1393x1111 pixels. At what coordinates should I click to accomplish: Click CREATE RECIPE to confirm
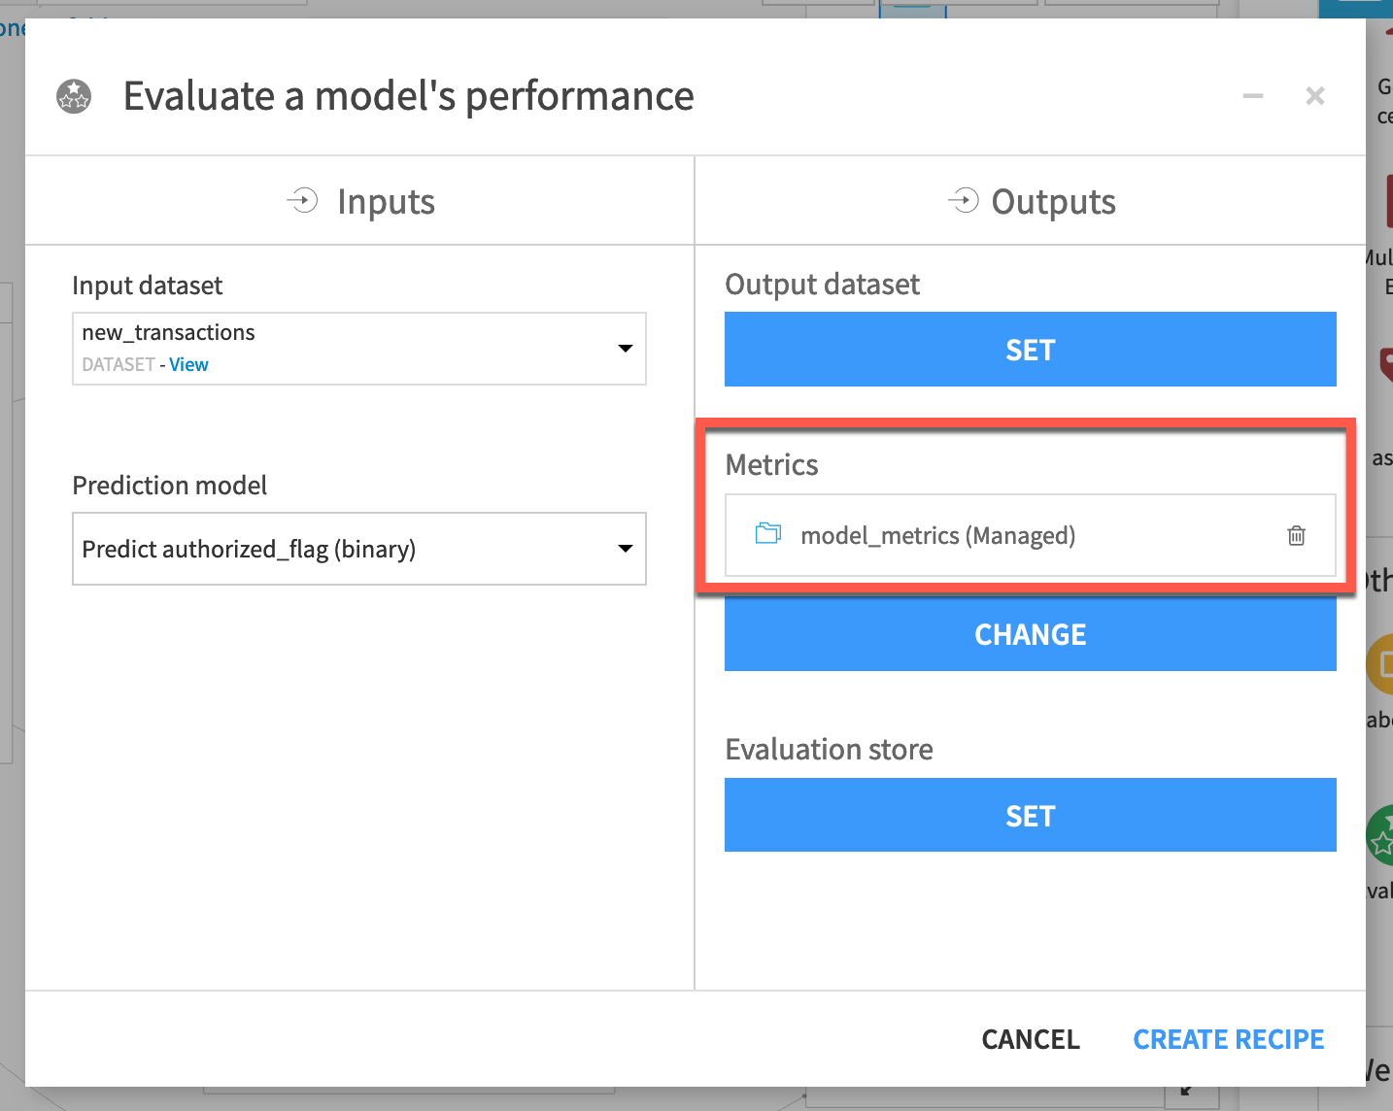(x=1228, y=1039)
